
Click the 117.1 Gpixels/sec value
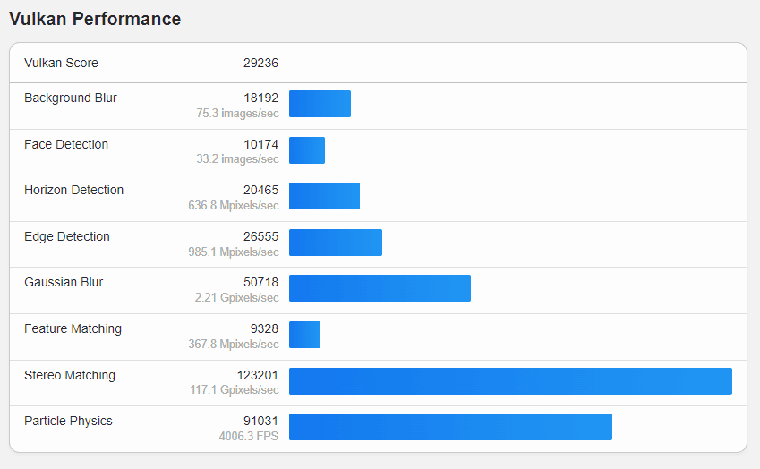(235, 389)
